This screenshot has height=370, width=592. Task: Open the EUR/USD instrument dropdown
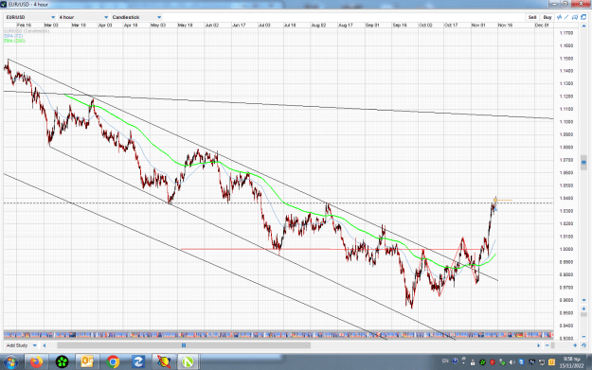[30, 17]
